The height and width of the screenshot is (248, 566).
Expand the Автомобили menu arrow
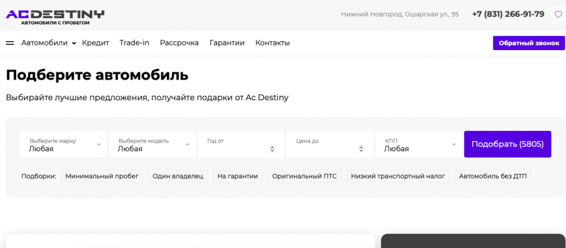pyautogui.click(x=74, y=43)
